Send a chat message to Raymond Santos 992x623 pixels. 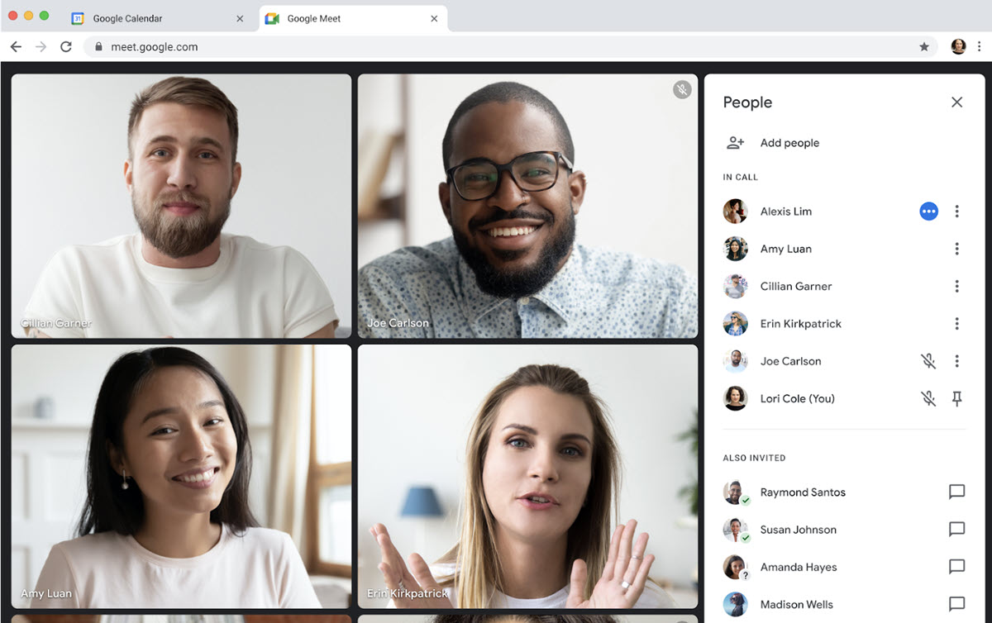pos(956,492)
